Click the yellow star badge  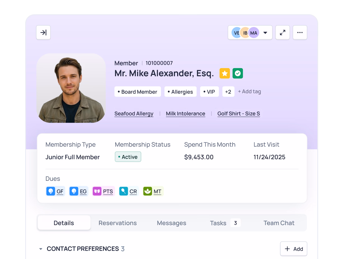point(225,73)
